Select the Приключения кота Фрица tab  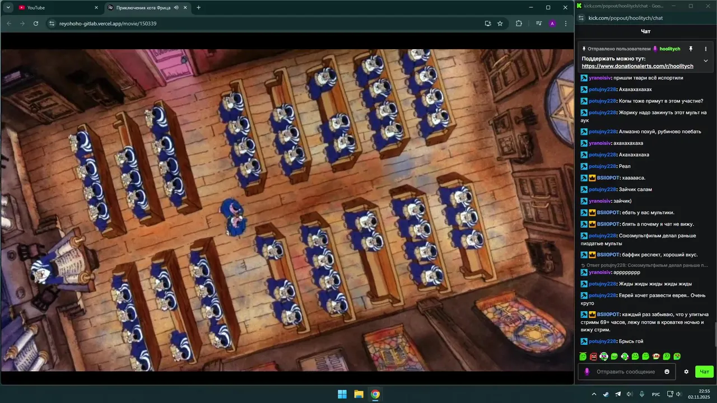[x=148, y=8]
